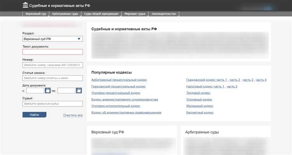Open the Трудовой кодекс link

[198, 93]
